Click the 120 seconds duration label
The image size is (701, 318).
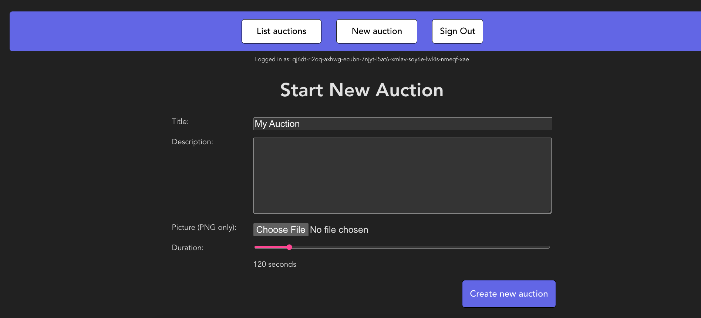pyautogui.click(x=274, y=264)
